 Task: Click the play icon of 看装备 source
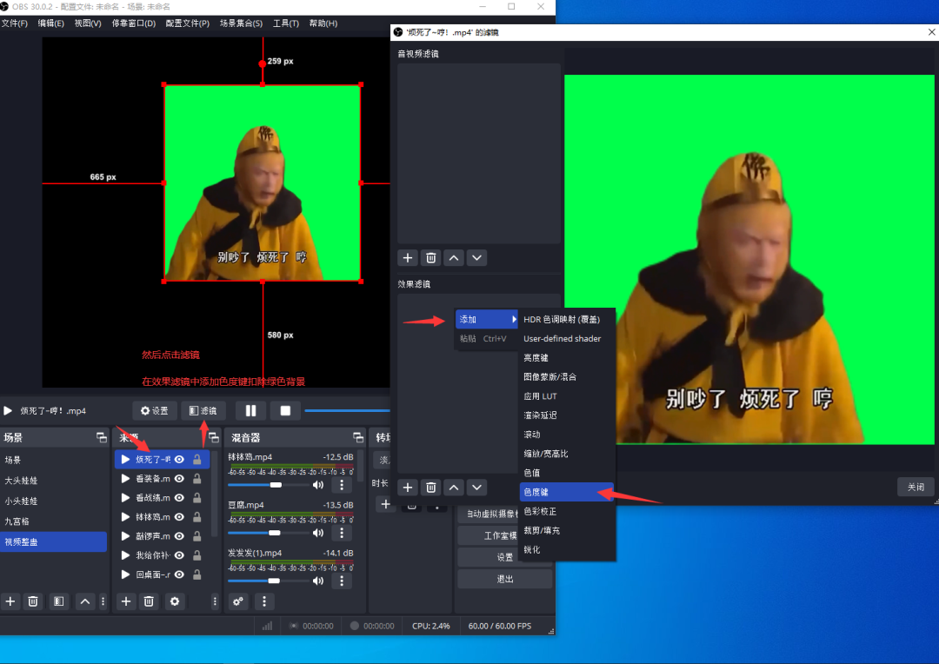click(x=125, y=478)
